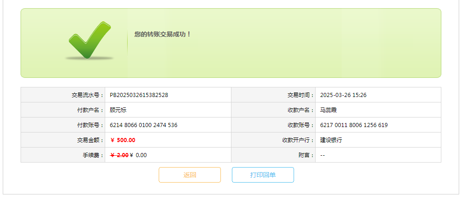Click the green success checkmark icon
The image size is (461, 204).
[x=90, y=40]
